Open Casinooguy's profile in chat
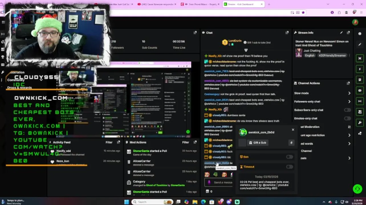The height and width of the screenshot is (205, 366). tap(212, 94)
